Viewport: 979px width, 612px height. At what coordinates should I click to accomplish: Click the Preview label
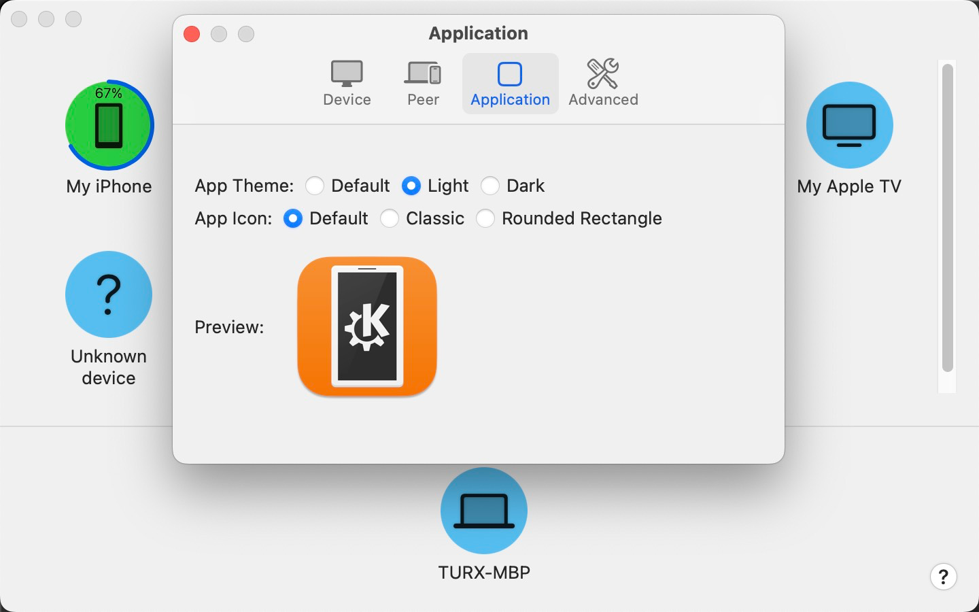(229, 327)
